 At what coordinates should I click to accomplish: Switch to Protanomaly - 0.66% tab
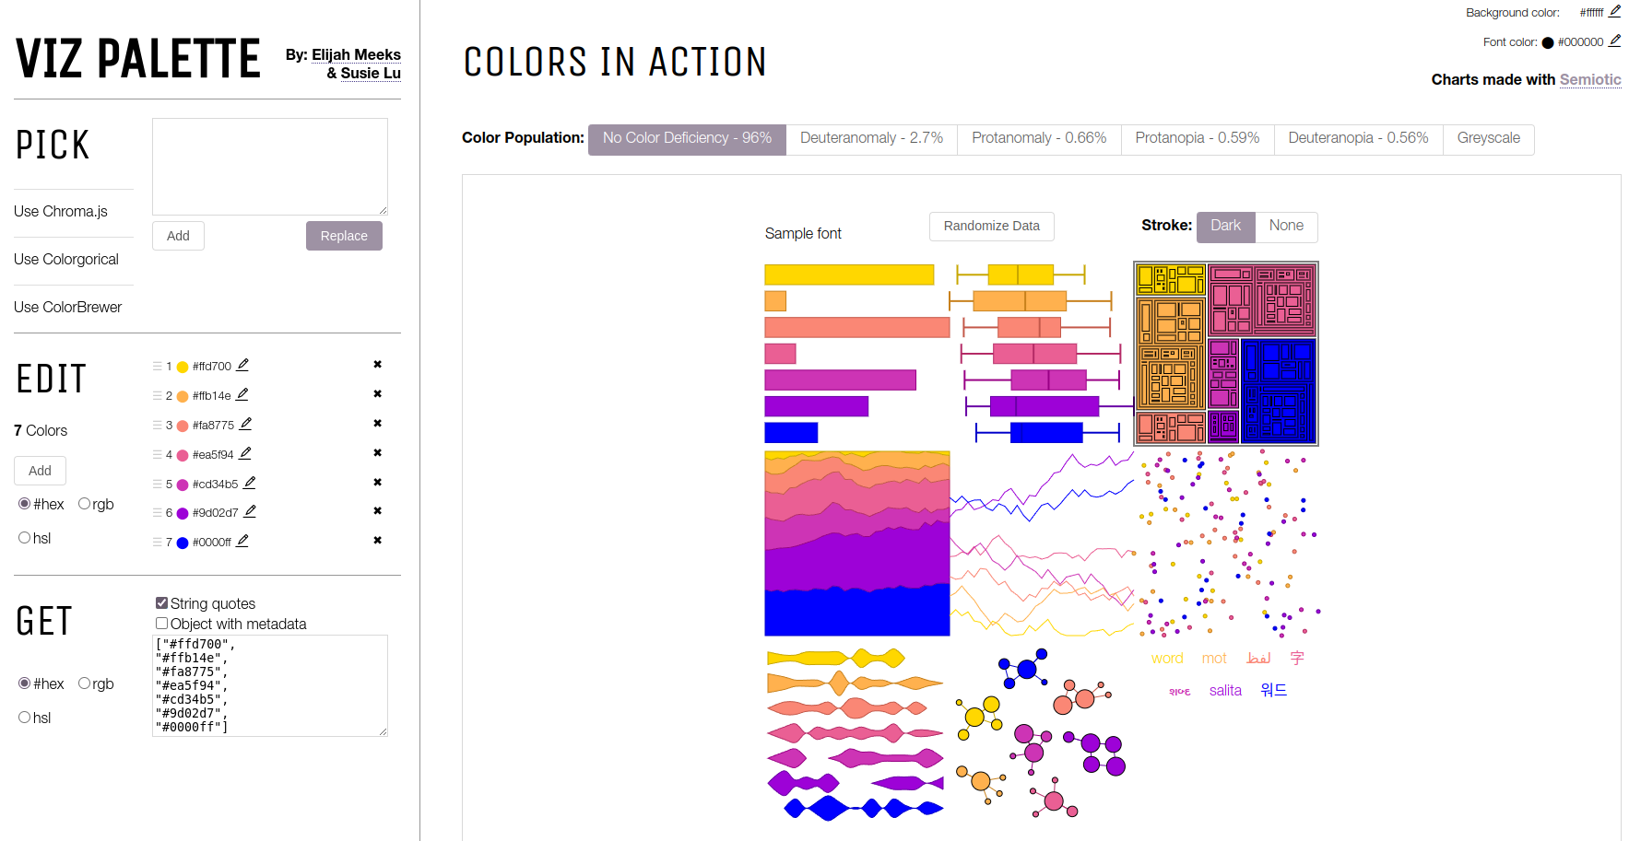coord(1039,139)
